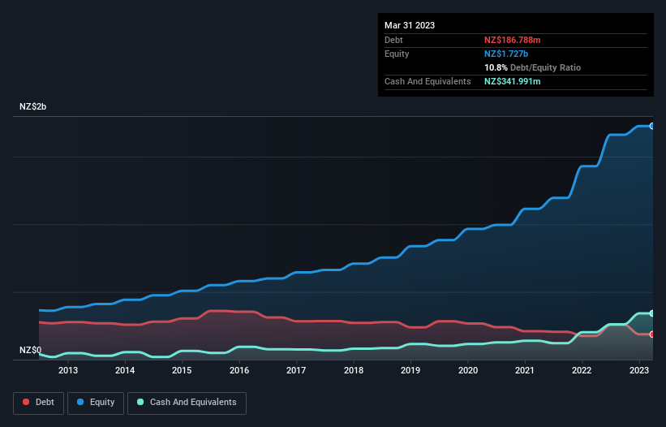The width and height of the screenshot is (666, 427).
Task: Click Cash And Equivalents label in tooltip
Action: click(x=428, y=81)
